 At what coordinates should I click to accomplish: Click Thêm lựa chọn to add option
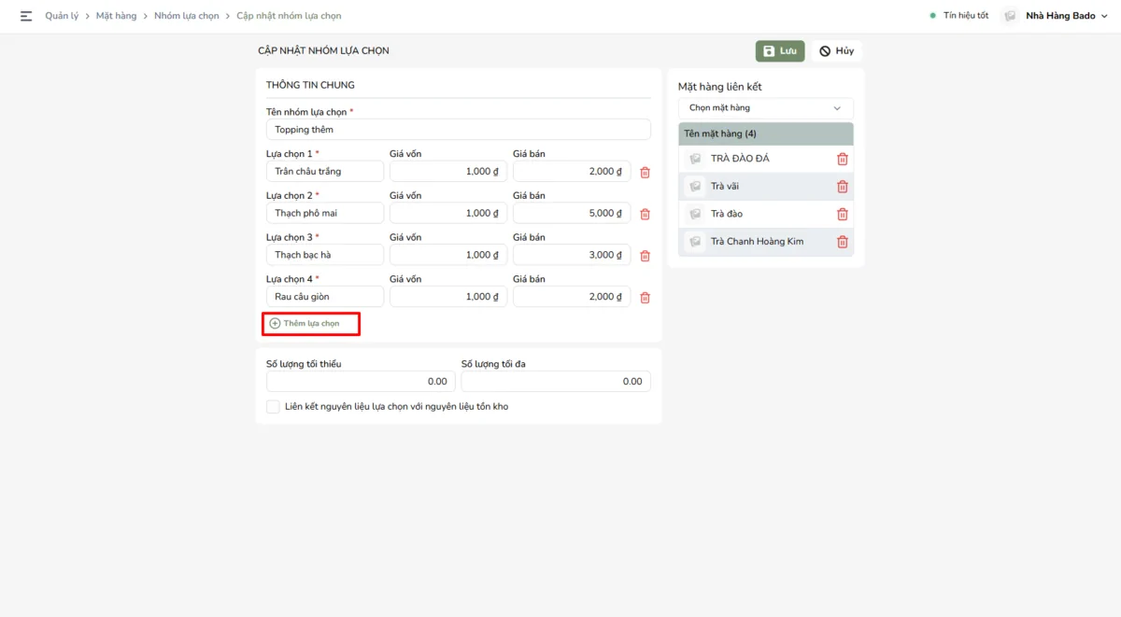(311, 324)
